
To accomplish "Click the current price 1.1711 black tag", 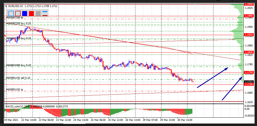I will point(249,82).
